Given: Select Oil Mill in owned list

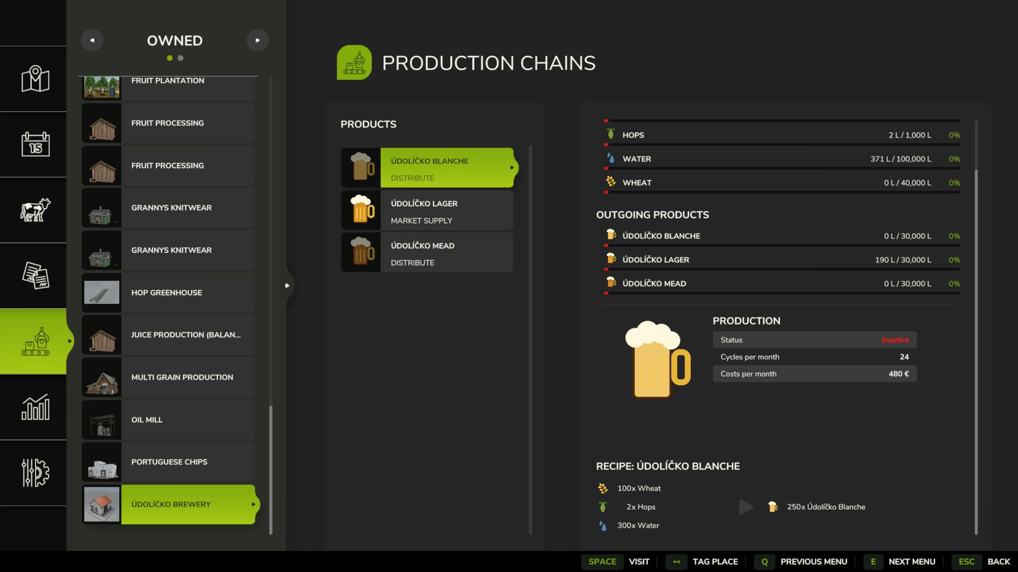Looking at the screenshot, I should (x=169, y=419).
